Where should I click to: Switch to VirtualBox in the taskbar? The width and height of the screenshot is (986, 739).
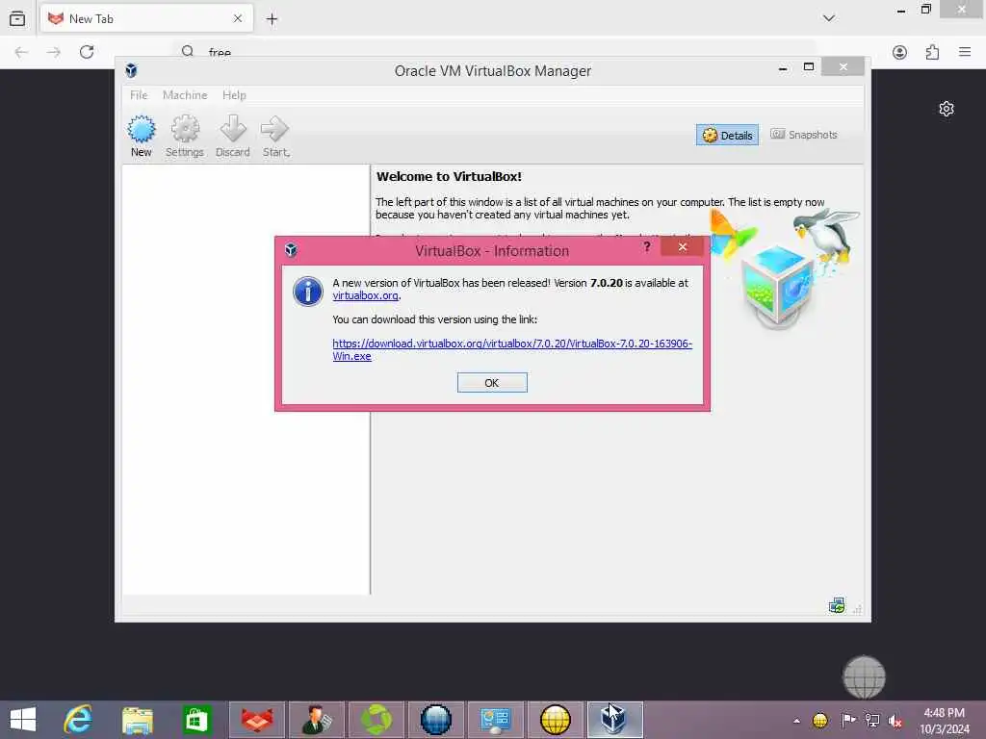point(614,720)
